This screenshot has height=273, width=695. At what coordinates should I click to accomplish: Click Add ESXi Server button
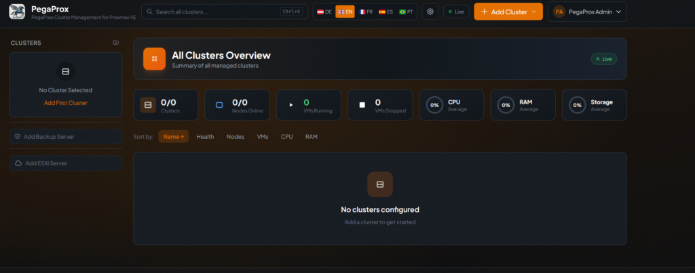66,163
